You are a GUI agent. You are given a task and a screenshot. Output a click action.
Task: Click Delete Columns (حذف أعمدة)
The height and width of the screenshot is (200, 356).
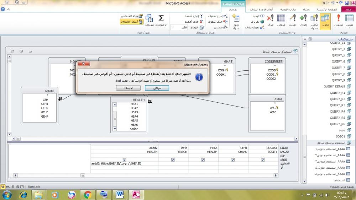coord(194,22)
